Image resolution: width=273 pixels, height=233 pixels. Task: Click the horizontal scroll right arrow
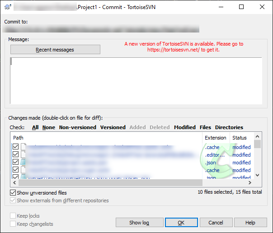tap(250, 182)
